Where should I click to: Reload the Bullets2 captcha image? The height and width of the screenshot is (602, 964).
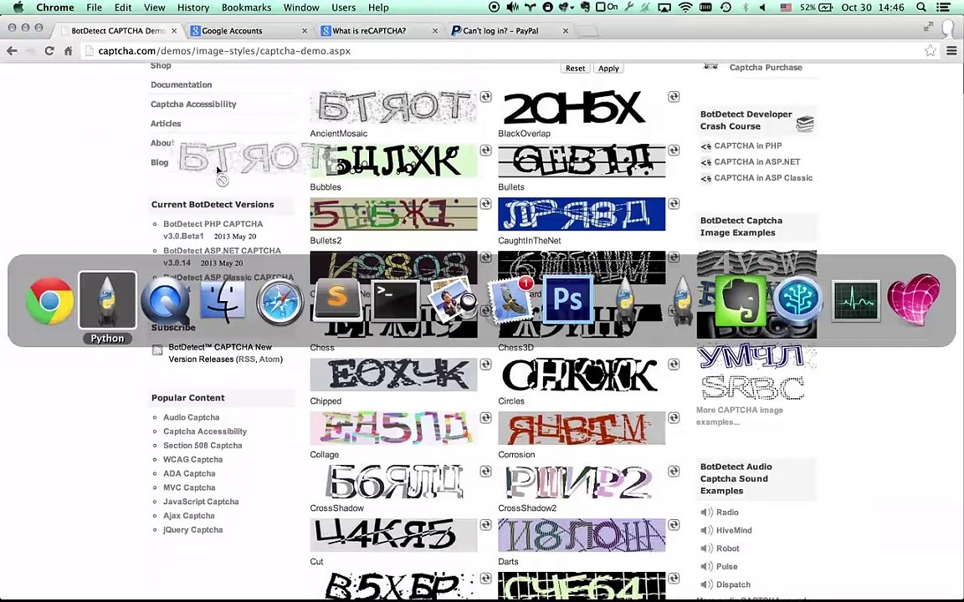click(x=485, y=203)
